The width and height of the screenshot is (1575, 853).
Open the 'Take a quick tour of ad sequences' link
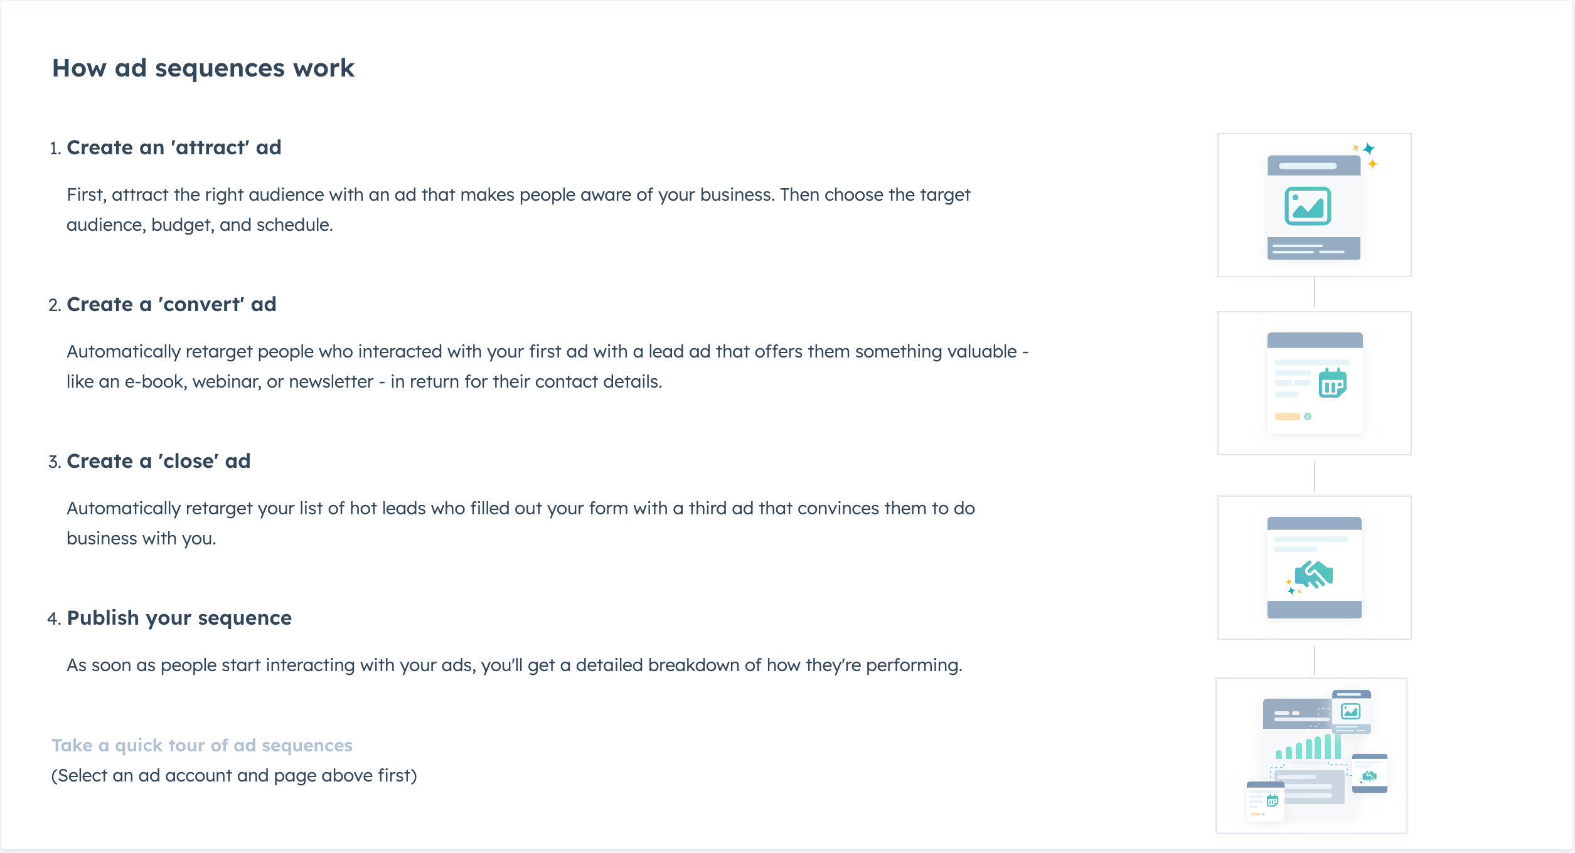[x=202, y=745]
